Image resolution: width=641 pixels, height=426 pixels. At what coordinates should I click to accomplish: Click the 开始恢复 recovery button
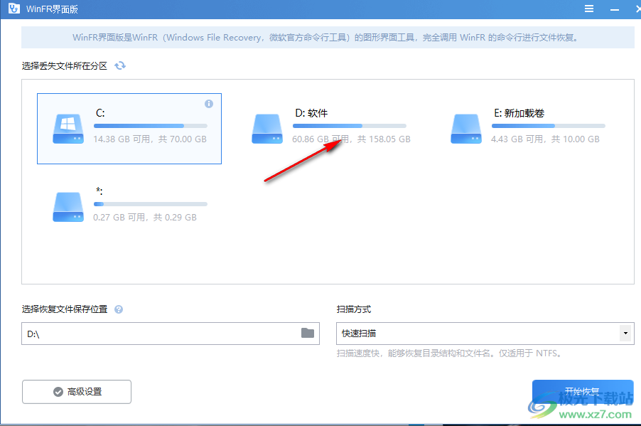pyautogui.click(x=583, y=391)
